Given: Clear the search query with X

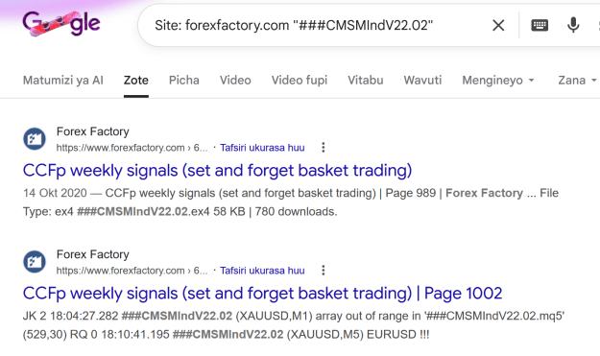Looking at the screenshot, I should pos(498,26).
